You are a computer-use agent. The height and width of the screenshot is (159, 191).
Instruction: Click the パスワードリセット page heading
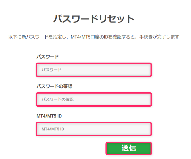pyautogui.click(x=94, y=19)
